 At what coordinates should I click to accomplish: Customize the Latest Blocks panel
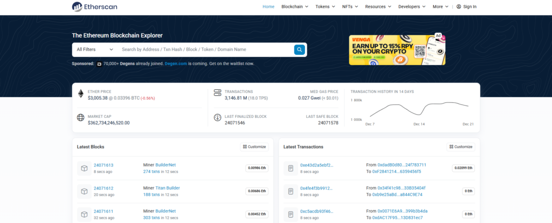pos(254,147)
